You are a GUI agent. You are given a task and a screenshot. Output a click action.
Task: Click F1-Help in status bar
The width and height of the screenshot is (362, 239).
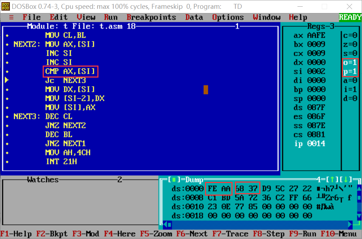(16, 234)
